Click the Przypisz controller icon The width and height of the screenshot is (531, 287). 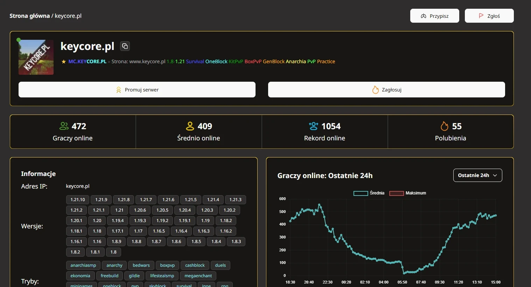(x=424, y=16)
